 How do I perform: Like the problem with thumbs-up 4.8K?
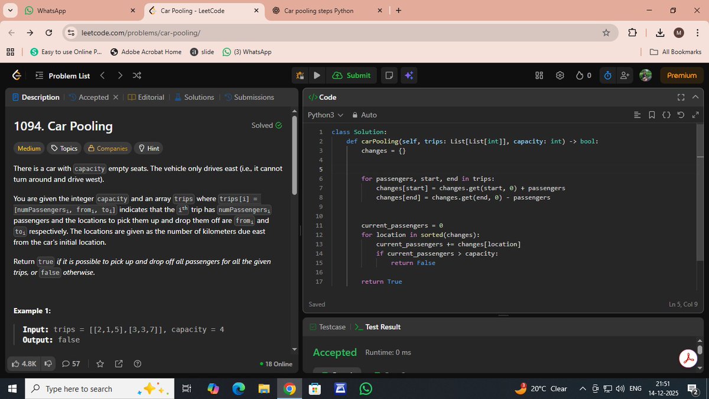pos(24,364)
